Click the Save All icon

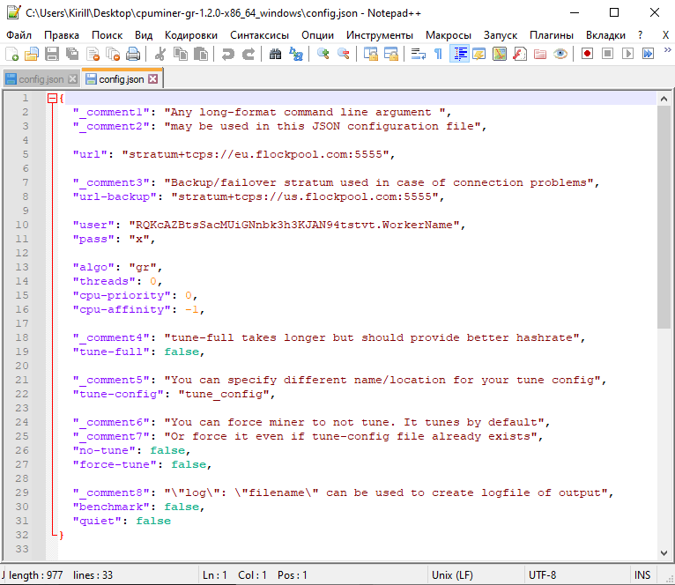[72, 55]
